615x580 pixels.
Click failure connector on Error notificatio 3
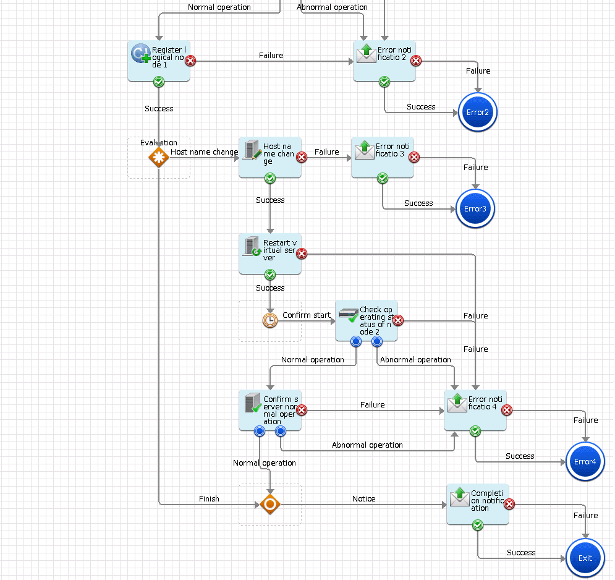coord(414,157)
